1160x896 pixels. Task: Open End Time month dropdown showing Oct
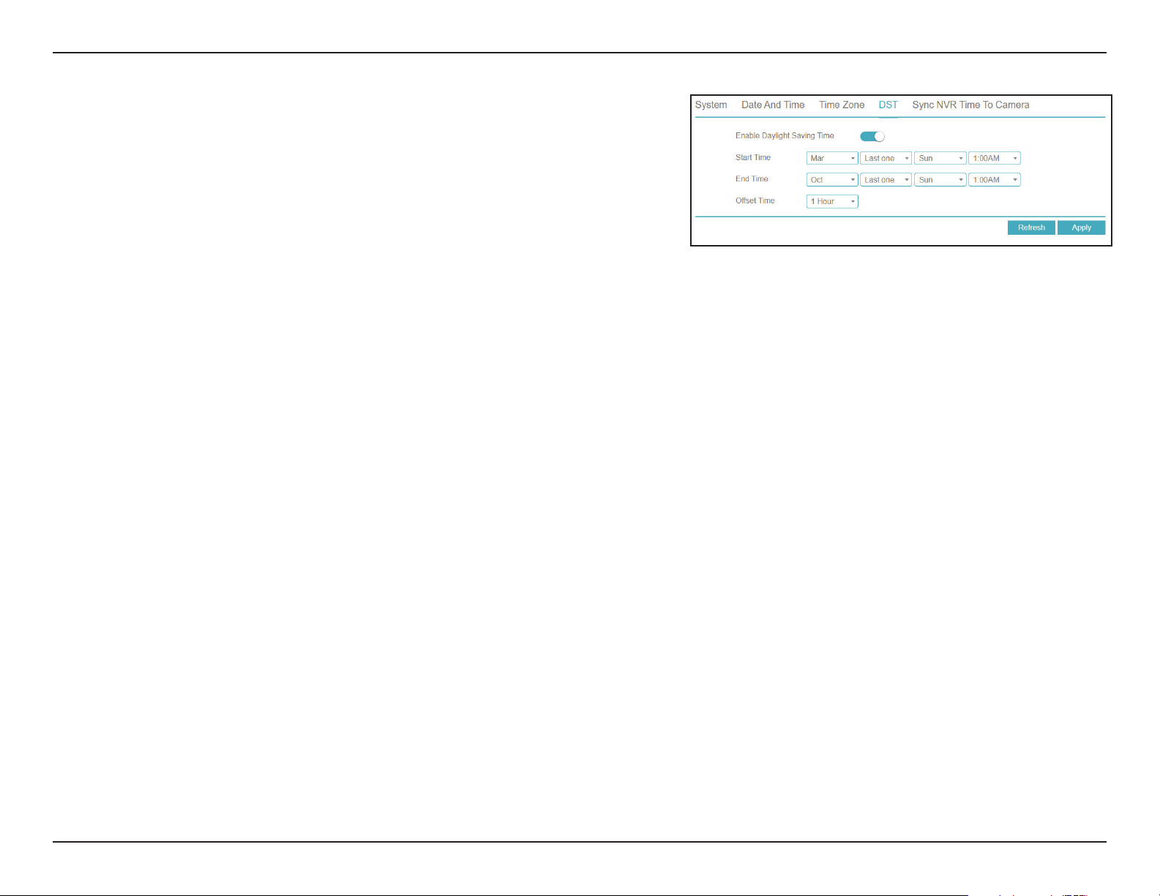point(832,179)
